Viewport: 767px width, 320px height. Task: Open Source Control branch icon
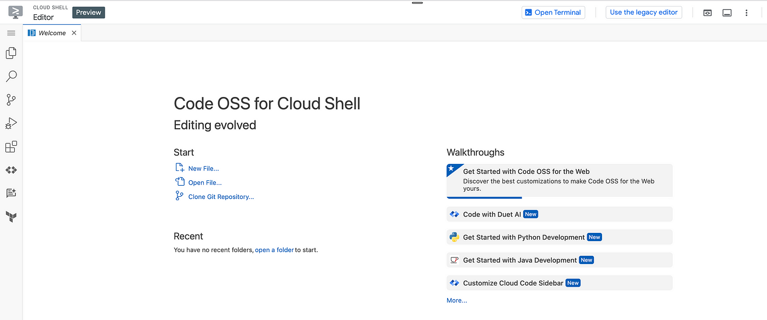click(11, 100)
